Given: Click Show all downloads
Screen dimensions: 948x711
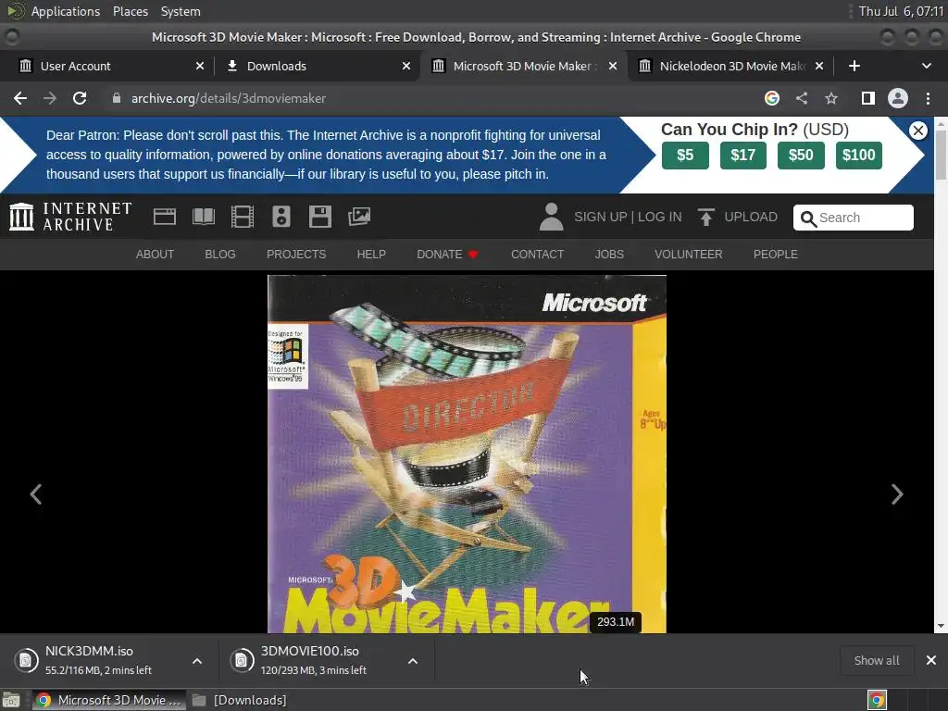Looking at the screenshot, I should point(876,660).
